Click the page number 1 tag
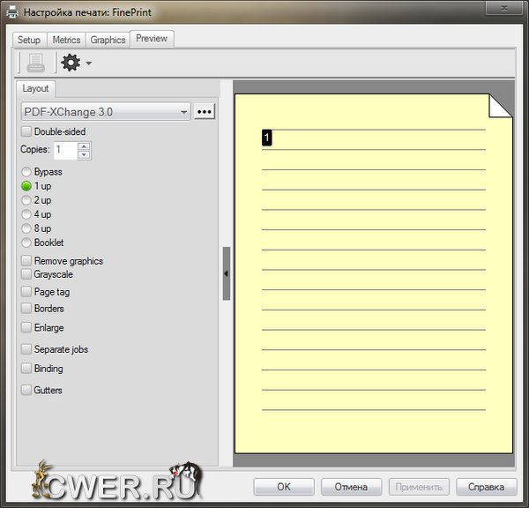 pos(267,138)
